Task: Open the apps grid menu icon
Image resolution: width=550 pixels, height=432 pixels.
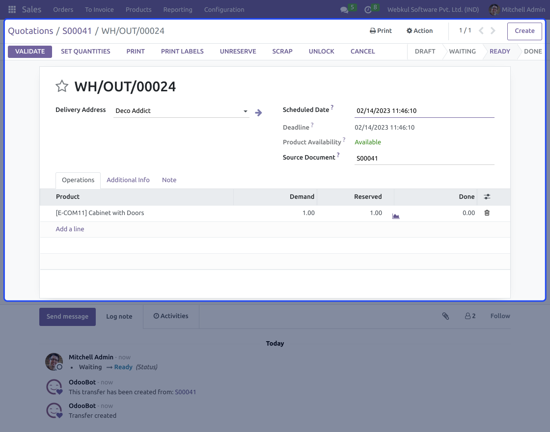Action: point(12,9)
